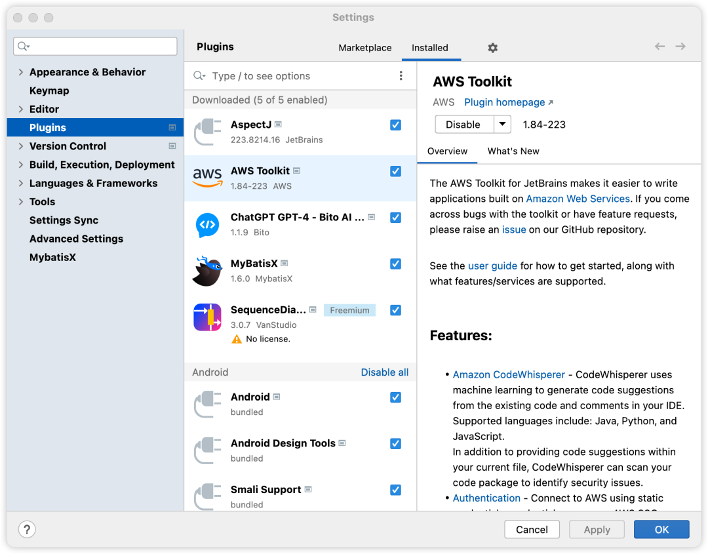Click the Bito AI plugin icon
708x554 pixels.
[207, 224]
